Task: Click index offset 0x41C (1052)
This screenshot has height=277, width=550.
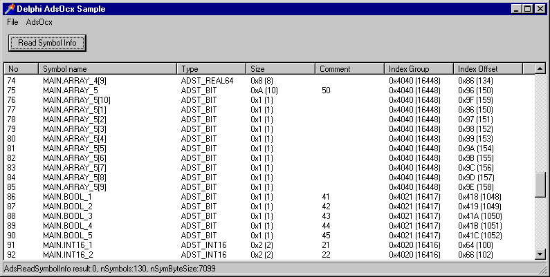Action: tap(480, 236)
